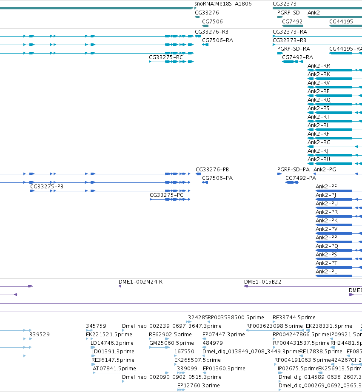
Task: Click EST IP02675.5prime
Action: 298,369
